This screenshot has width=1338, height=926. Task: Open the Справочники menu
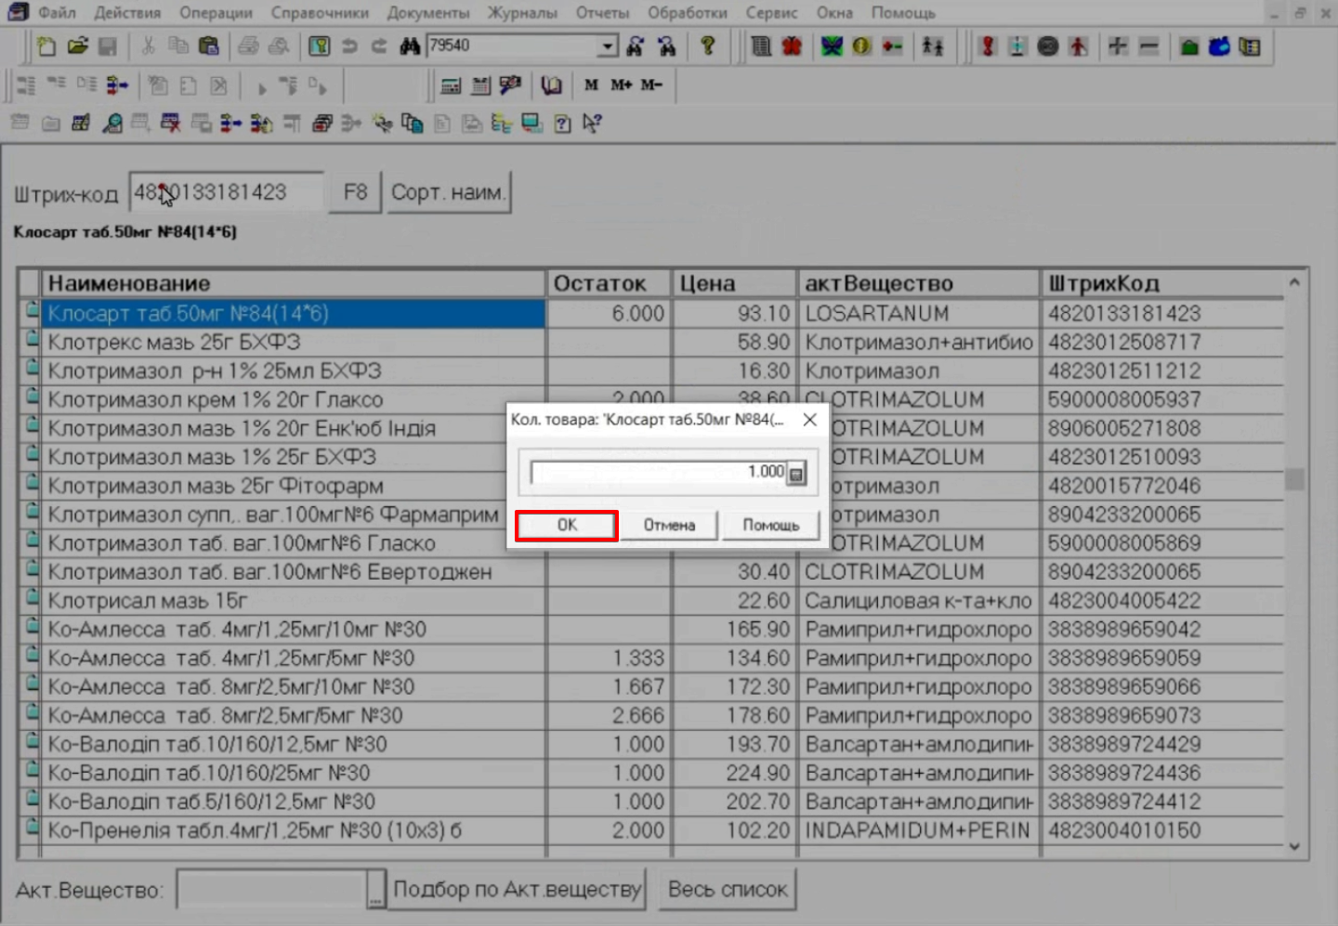coord(319,13)
